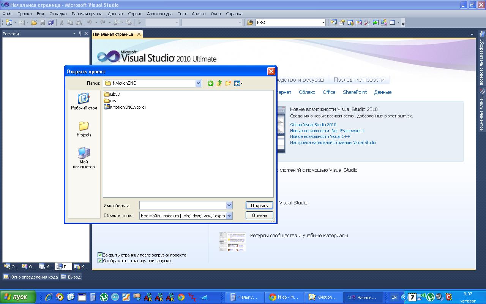
Task: Click the Undo arrow icon
Action: pyautogui.click(x=90, y=22)
